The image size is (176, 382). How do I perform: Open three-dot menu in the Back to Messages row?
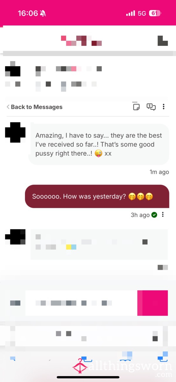coord(164,107)
